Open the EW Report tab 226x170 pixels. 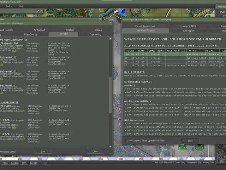click(x=189, y=31)
